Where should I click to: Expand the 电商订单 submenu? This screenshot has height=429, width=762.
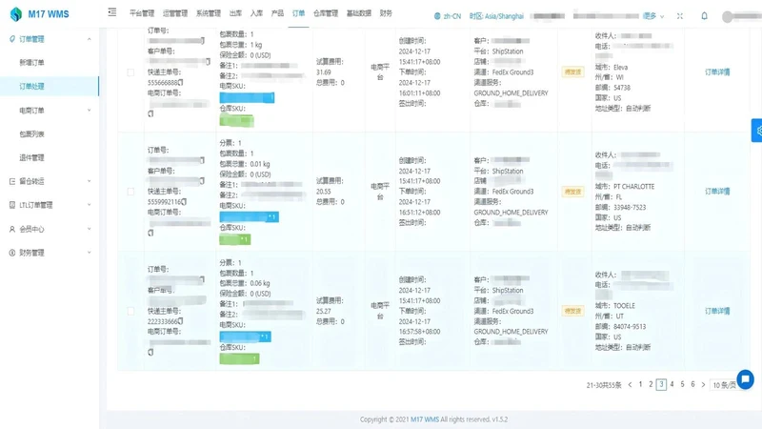point(89,111)
